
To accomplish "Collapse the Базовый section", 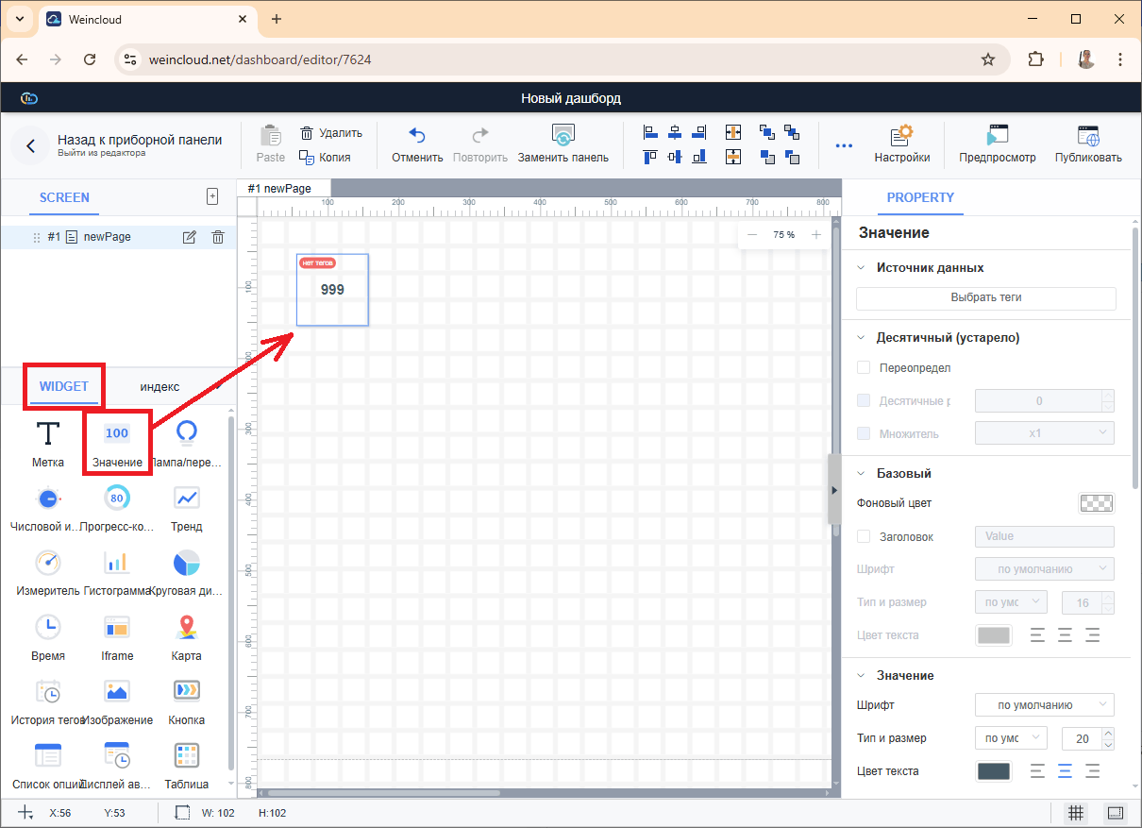I will [861, 473].
